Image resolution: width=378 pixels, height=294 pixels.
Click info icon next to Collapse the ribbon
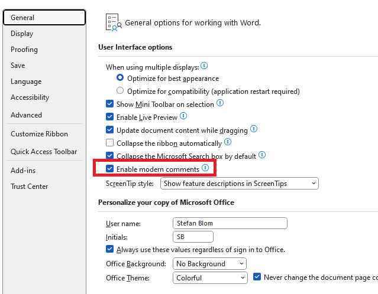228,142
